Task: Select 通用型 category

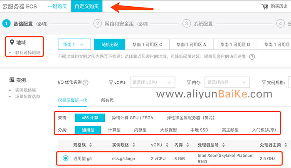Action: [x=88, y=130]
